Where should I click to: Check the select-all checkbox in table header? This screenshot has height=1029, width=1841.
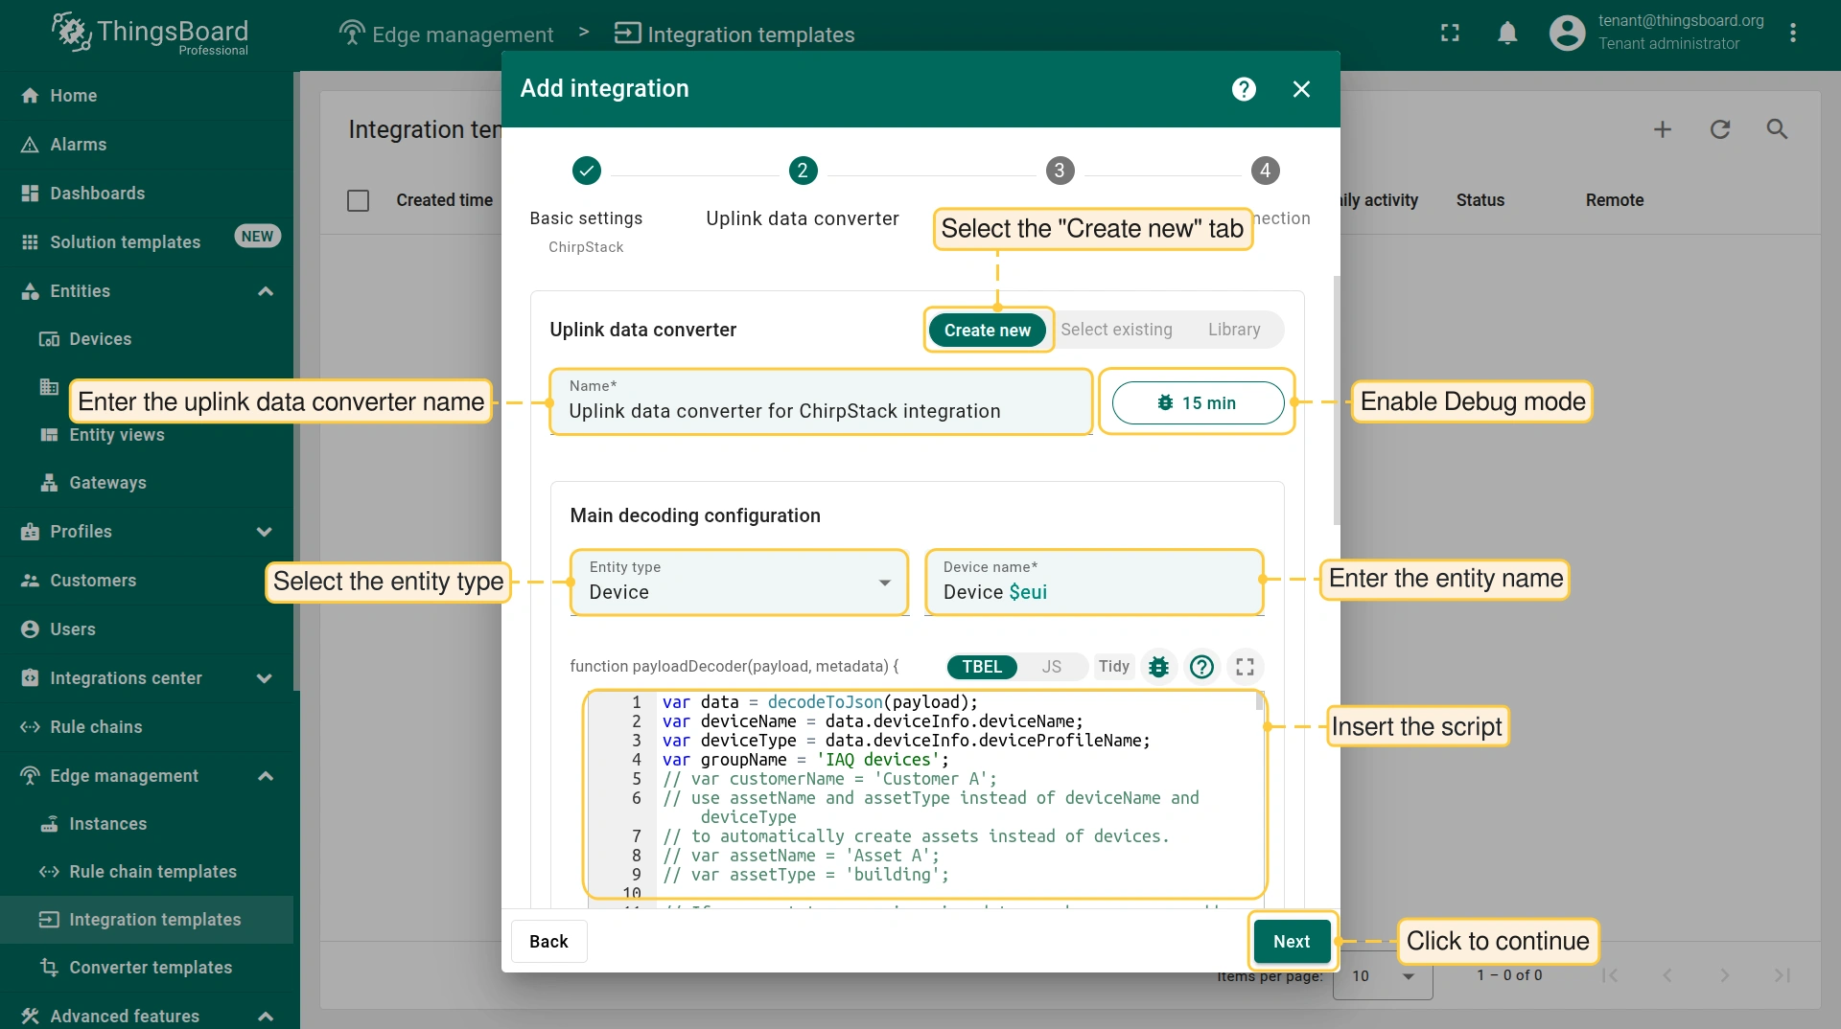pyautogui.click(x=358, y=200)
